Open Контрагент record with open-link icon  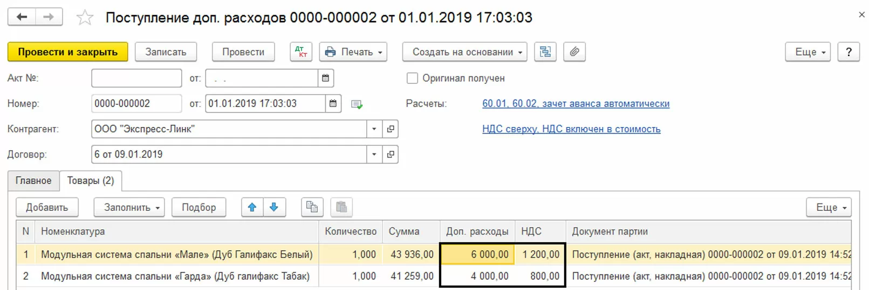(391, 129)
